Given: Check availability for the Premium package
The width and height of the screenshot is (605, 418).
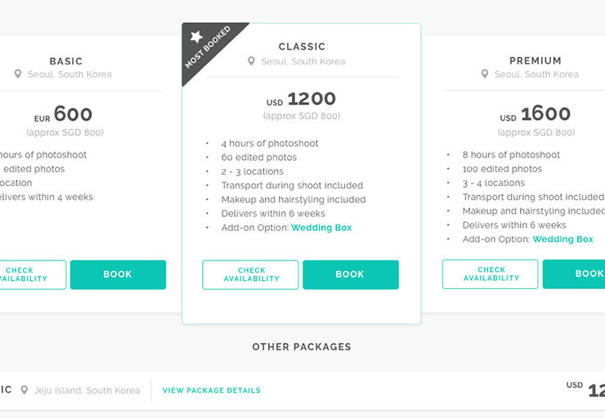Looking at the screenshot, I should [491, 274].
